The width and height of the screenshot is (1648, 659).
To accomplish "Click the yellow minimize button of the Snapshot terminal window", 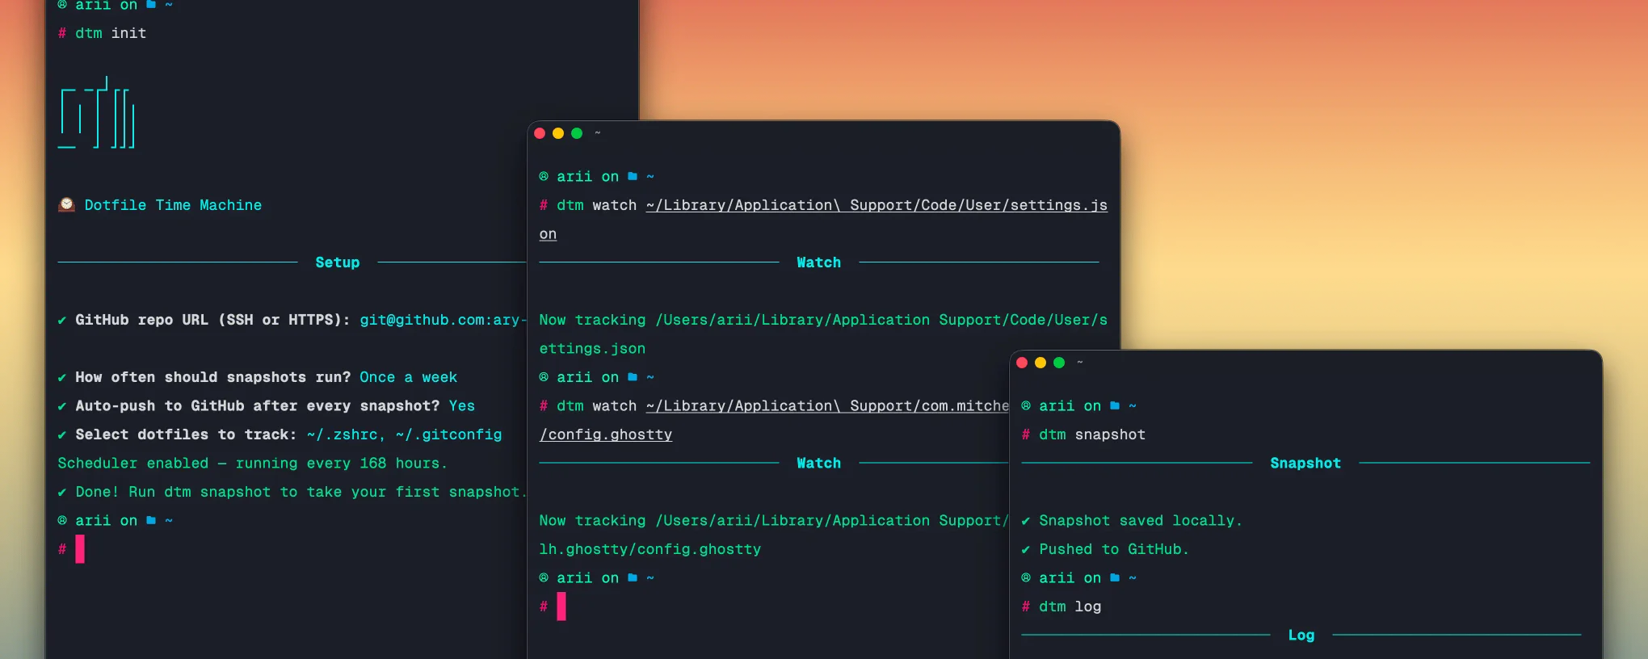I will [x=1041, y=363].
